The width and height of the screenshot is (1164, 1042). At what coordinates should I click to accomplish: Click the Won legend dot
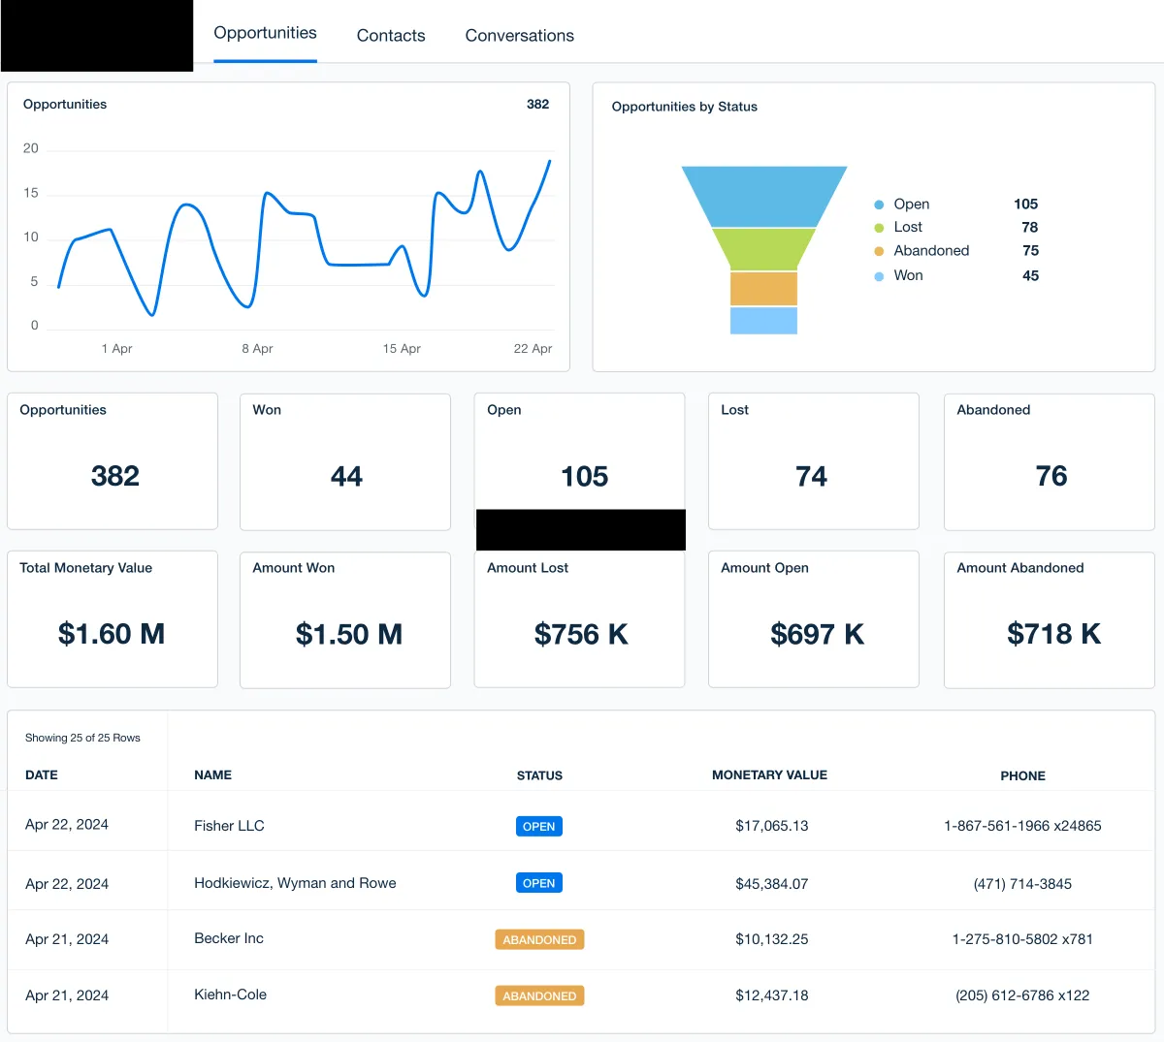tap(879, 276)
